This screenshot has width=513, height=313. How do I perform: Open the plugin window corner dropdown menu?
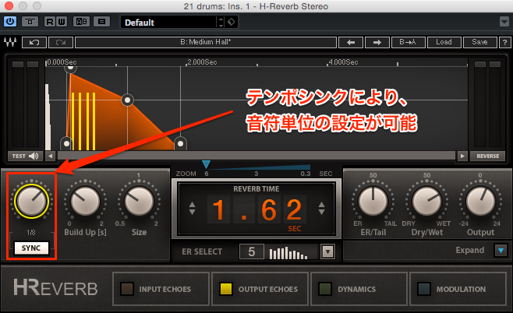coord(504,22)
